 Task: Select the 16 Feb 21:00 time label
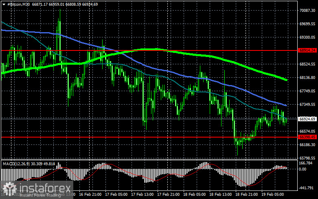pos(90,195)
